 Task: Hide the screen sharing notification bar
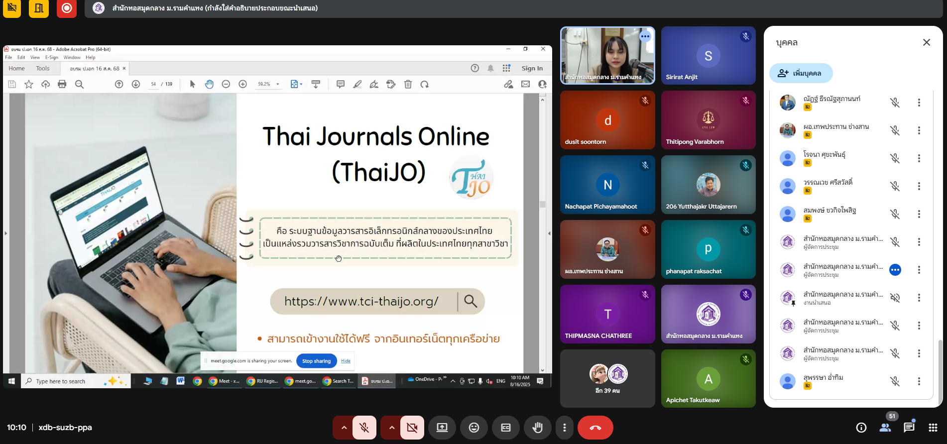coord(346,361)
